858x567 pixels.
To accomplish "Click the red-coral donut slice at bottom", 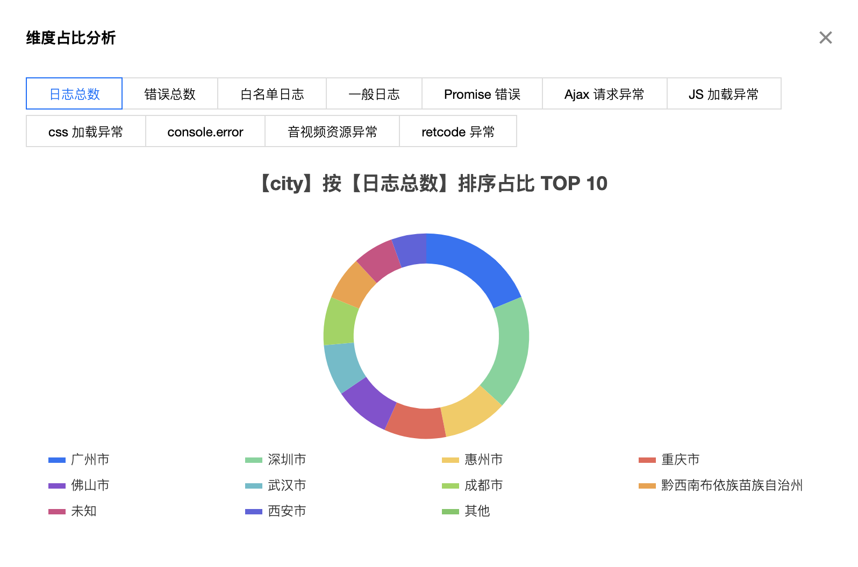I will point(417,423).
